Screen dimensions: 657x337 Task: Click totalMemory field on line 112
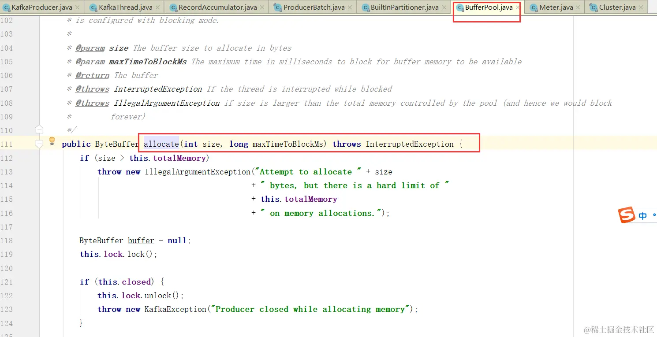coord(179,158)
